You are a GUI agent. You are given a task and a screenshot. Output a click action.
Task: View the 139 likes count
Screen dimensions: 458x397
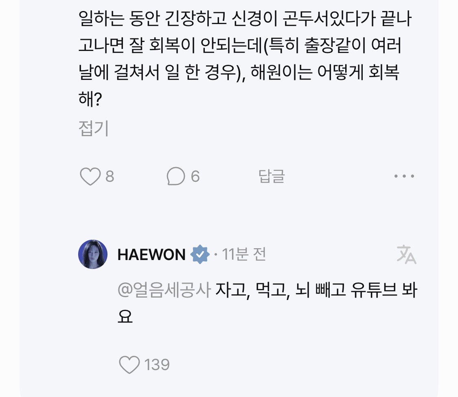pyautogui.click(x=157, y=364)
